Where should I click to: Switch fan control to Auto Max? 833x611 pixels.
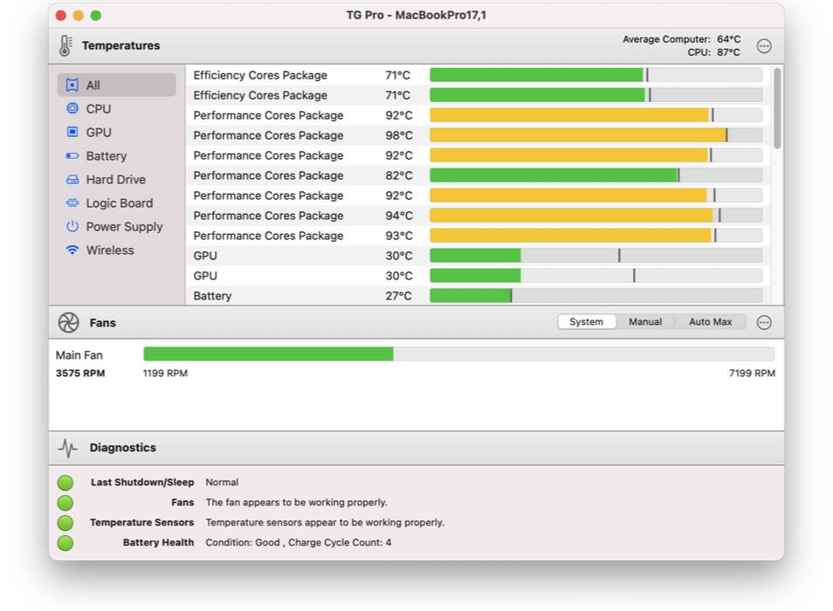(710, 322)
